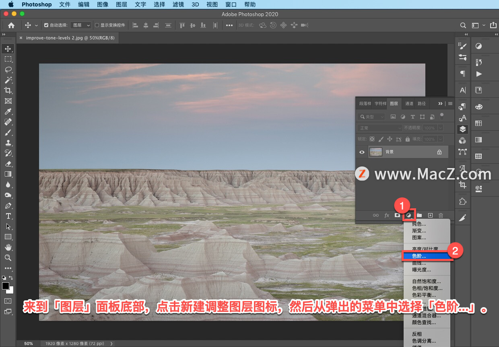The width and height of the screenshot is (499, 347).
Task: Select the Zoom tool
Action: point(8,258)
